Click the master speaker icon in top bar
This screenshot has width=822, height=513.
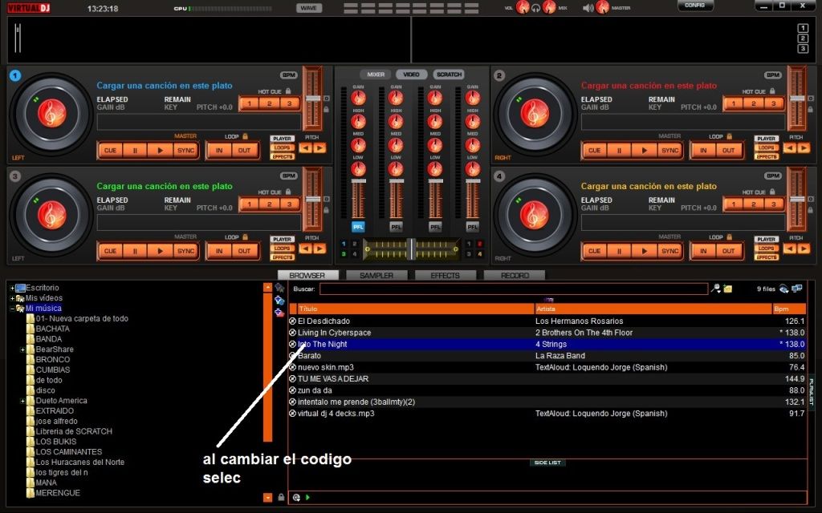[x=588, y=8]
